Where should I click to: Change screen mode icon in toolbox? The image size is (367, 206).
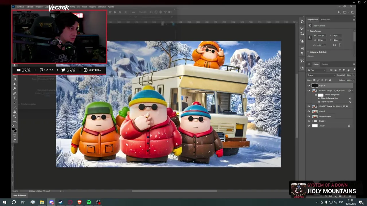click(x=15, y=140)
